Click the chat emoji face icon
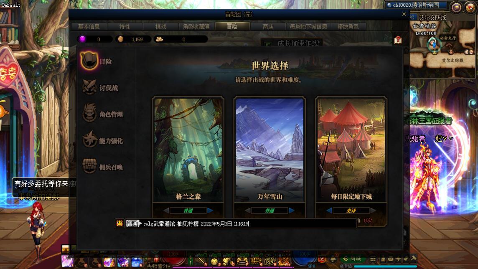Image resolution: width=478 pixels, height=269 pixels. pos(119,223)
